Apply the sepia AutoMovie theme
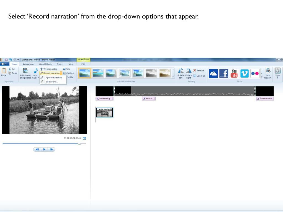This screenshot has width=283, height=212. point(165,73)
